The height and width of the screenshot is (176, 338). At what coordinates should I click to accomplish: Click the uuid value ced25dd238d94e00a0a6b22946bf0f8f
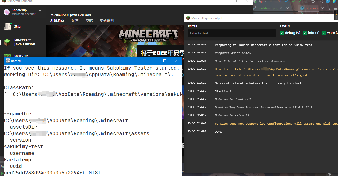click(52, 173)
